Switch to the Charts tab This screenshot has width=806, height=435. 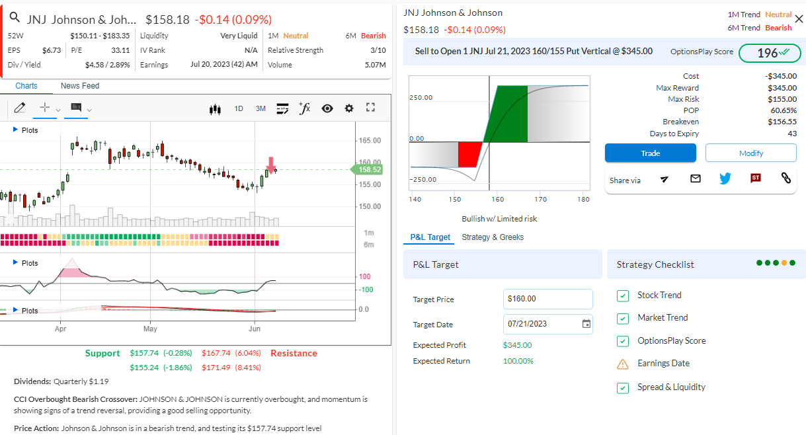click(26, 86)
